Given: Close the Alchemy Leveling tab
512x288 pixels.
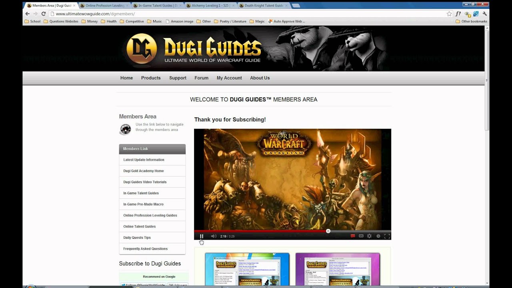Looking at the screenshot, I should (233, 6).
